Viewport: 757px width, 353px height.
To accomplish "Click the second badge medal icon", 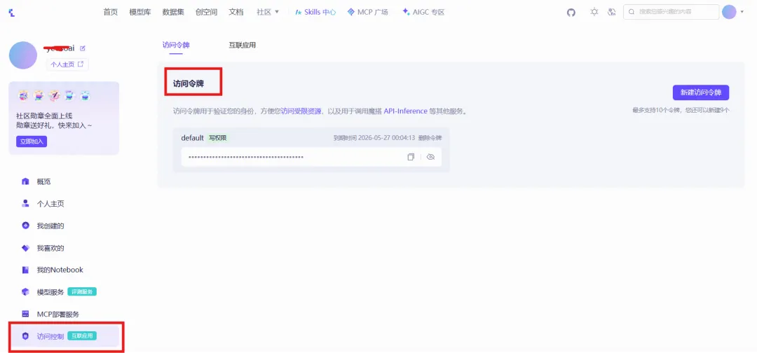I will [x=39, y=96].
